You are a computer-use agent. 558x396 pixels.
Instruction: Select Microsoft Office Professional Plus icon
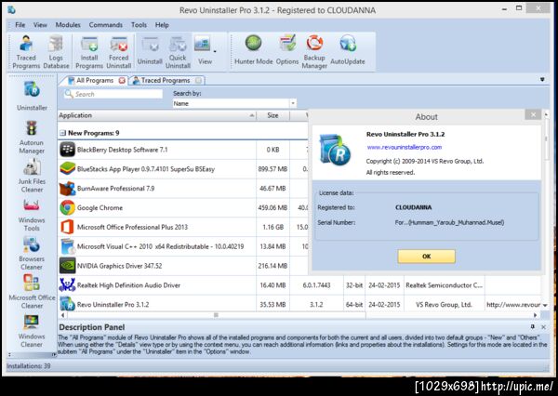click(x=67, y=227)
